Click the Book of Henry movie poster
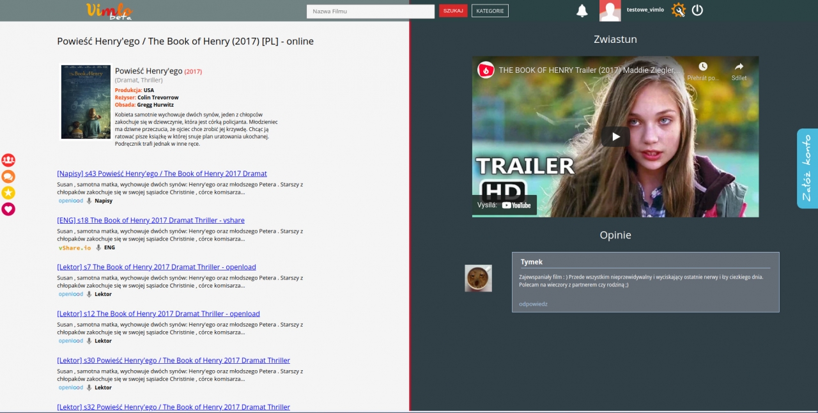818x413 pixels. pos(86,102)
